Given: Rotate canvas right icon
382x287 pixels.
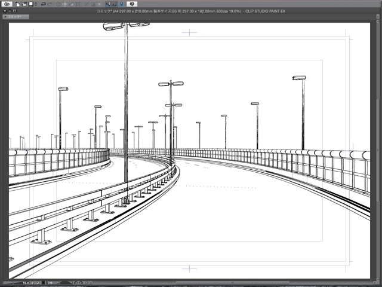Looking at the screenshot, I should coord(81,283).
